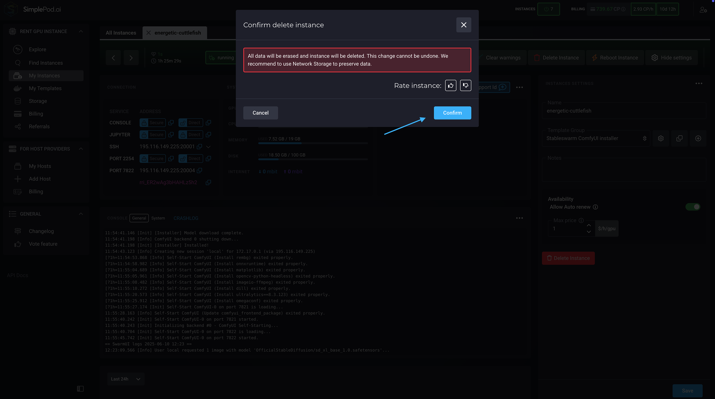Click the sidebar collapse panel icon
The image size is (715, 399).
pos(80,389)
